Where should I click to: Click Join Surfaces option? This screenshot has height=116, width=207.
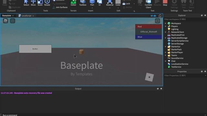coord(60,7)
